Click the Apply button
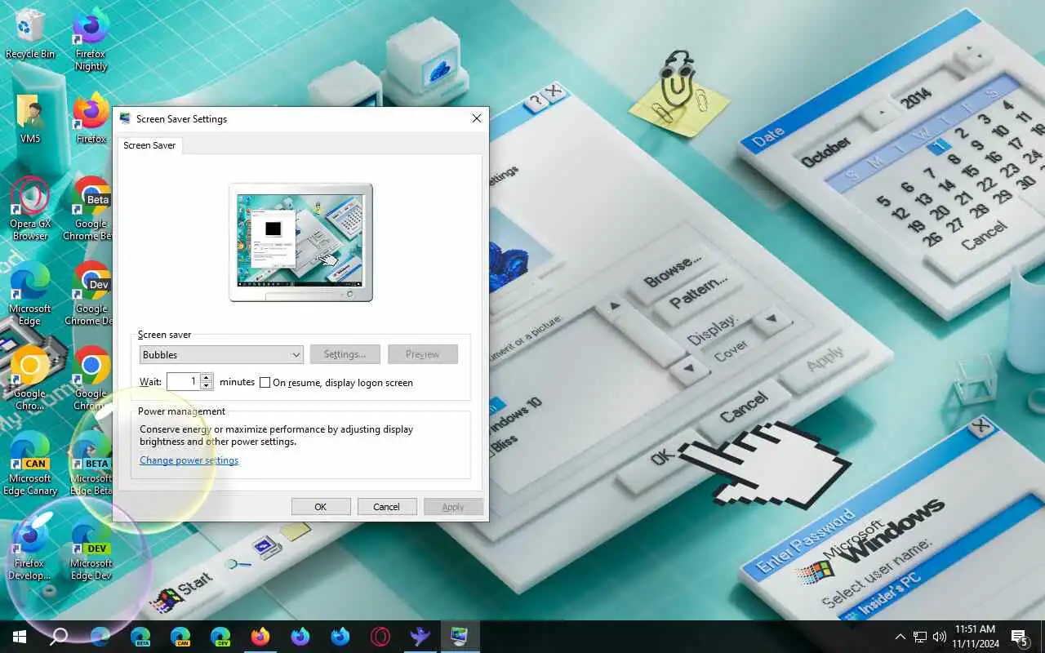 click(x=453, y=507)
